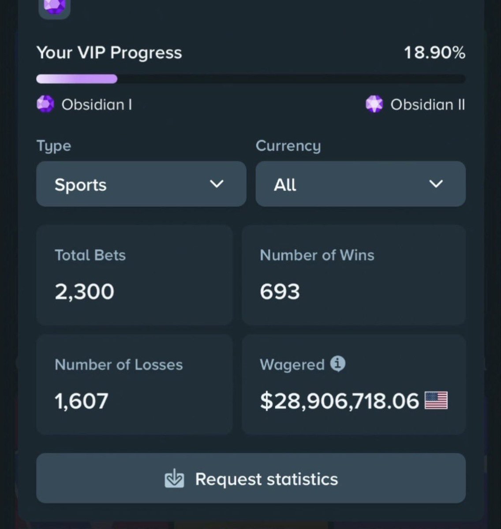Click the wagered amount $28,906,718.06
The image size is (501, 529).
[x=339, y=401]
